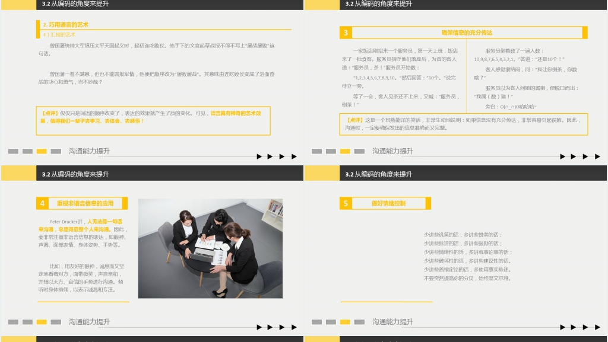Image resolution: width=608 pixels, height=342 pixels.
Task: Select the title '确保信息的充分传达'
Action: (x=467, y=33)
